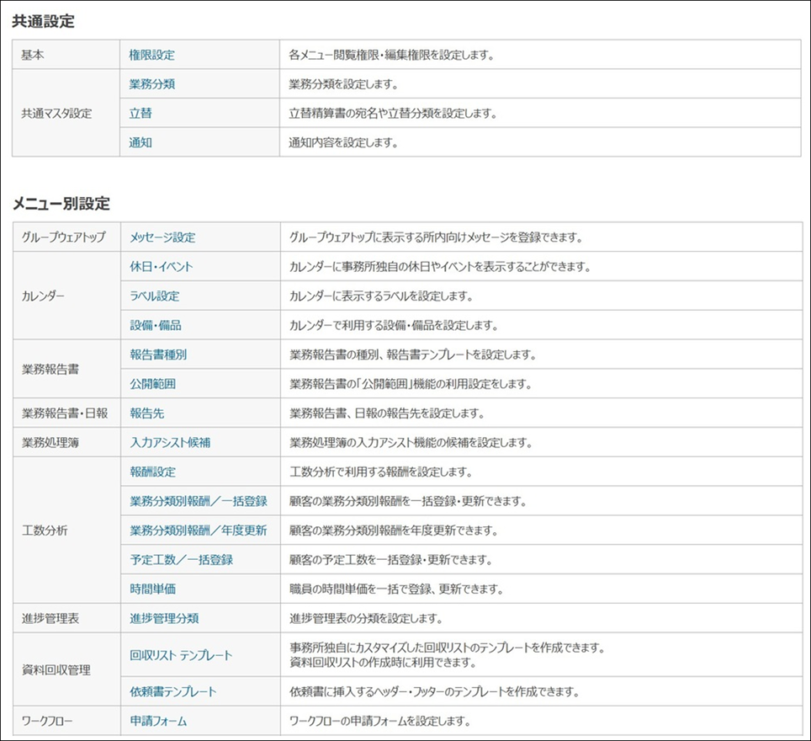The image size is (811, 741).
Task: Open 回収リスト テンプレート link
Action: 182,655
